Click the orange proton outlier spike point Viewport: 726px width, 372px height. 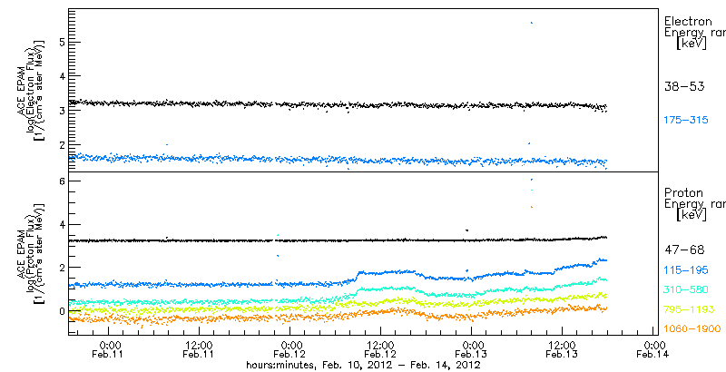pos(532,207)
